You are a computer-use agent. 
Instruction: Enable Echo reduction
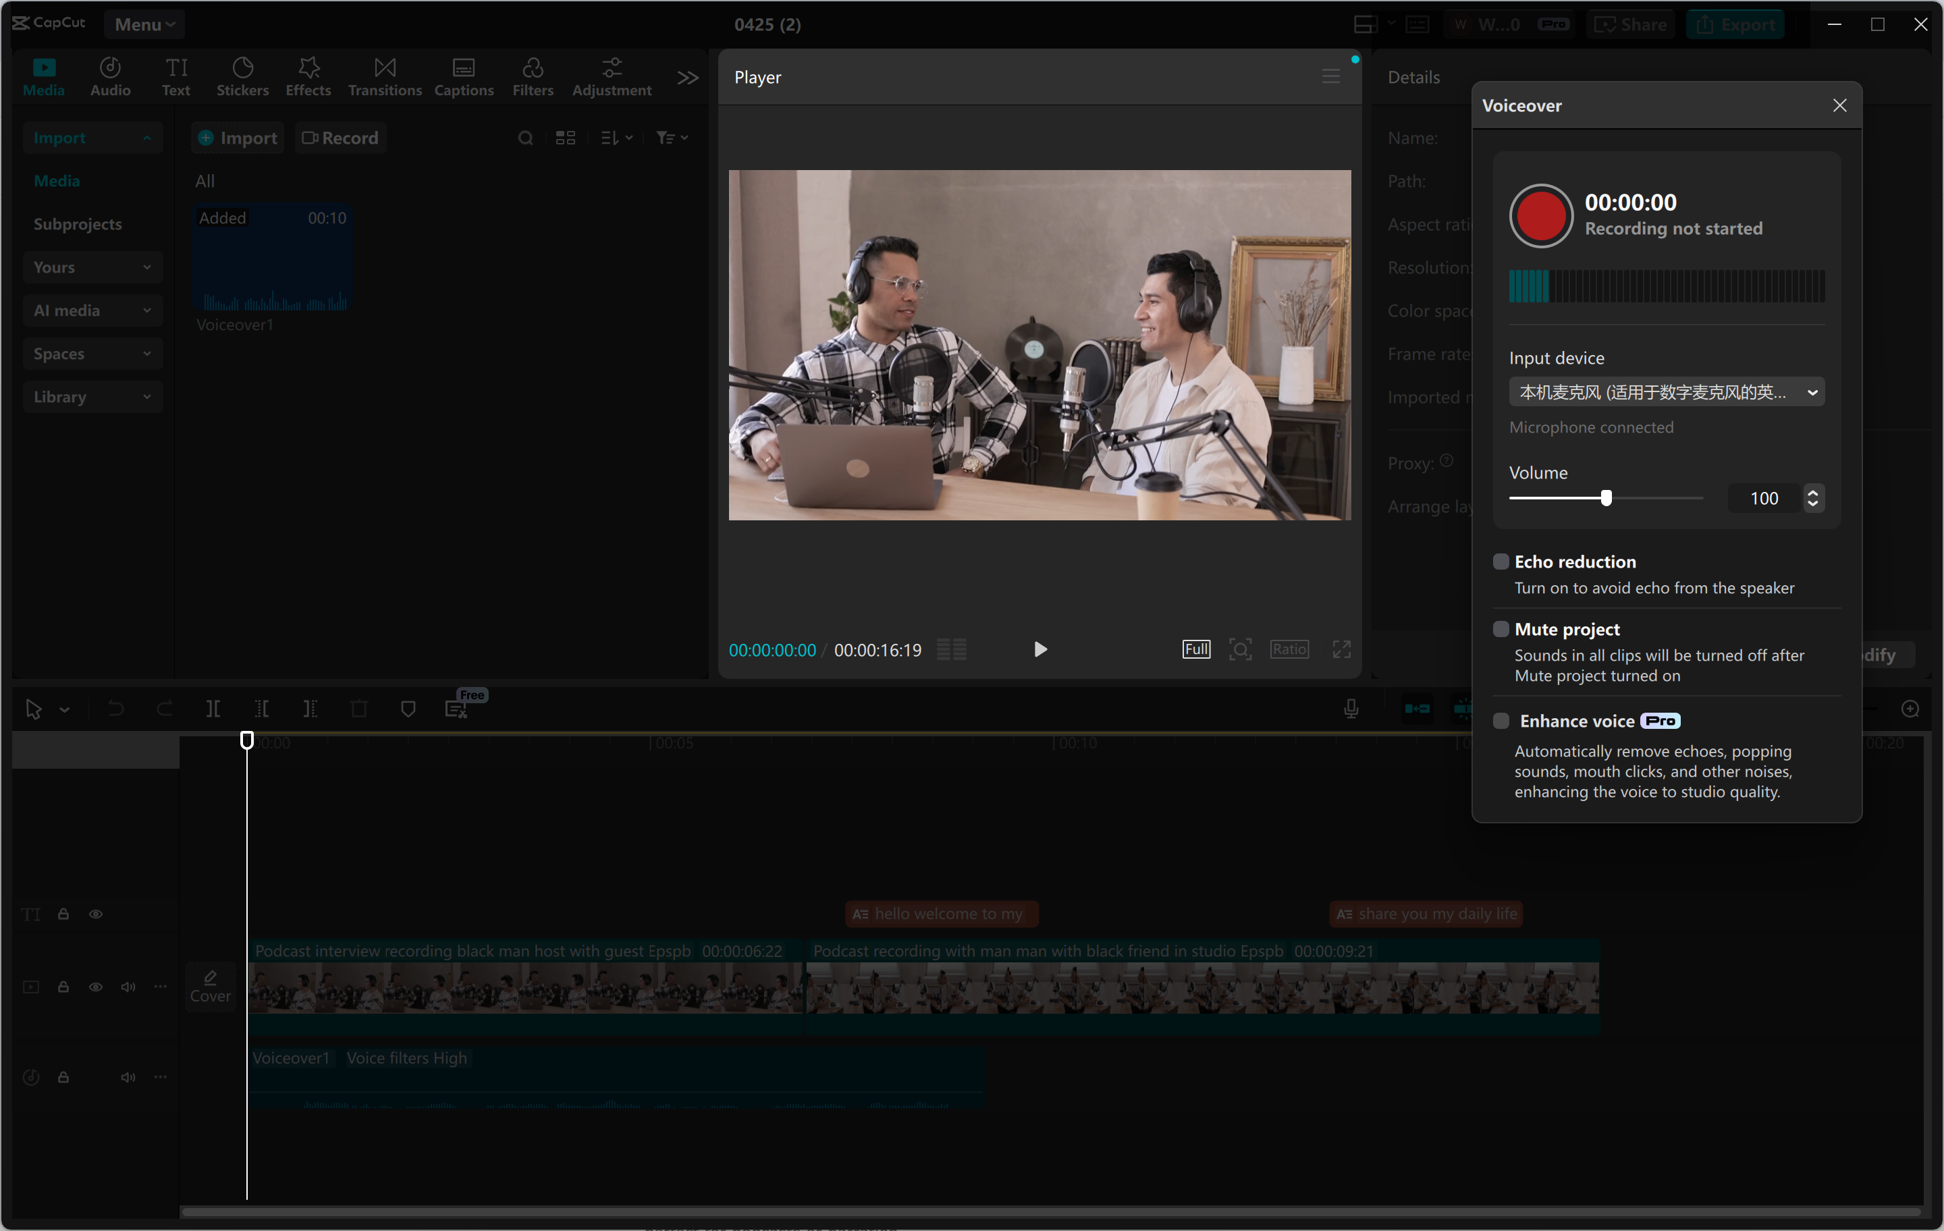click(1502, 561)
